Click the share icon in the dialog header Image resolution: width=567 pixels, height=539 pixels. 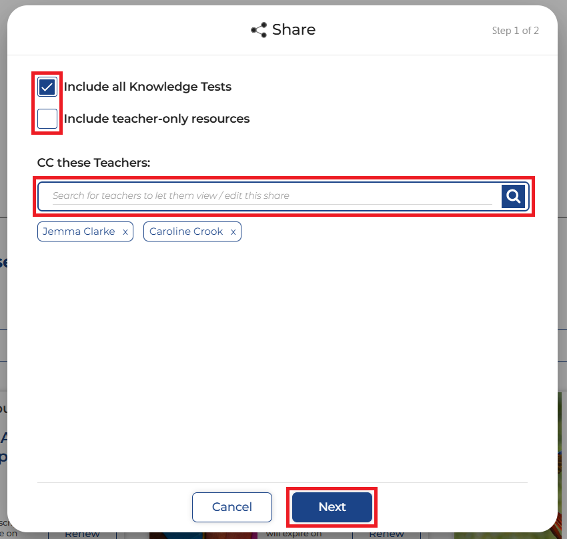(259, 30)
